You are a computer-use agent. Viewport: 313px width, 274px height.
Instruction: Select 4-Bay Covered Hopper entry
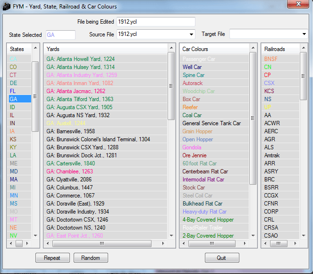214,220
